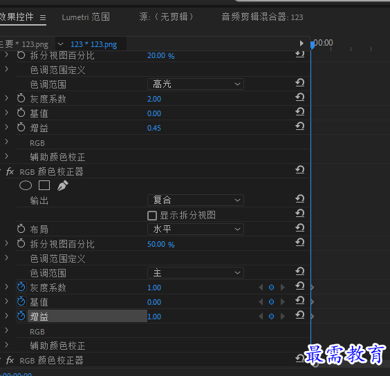Toggle fx of RGB 颜色校正器 above mask tools
Viewport: 390px width, 376px height.
pyautogui.click(x=10, y=171)
